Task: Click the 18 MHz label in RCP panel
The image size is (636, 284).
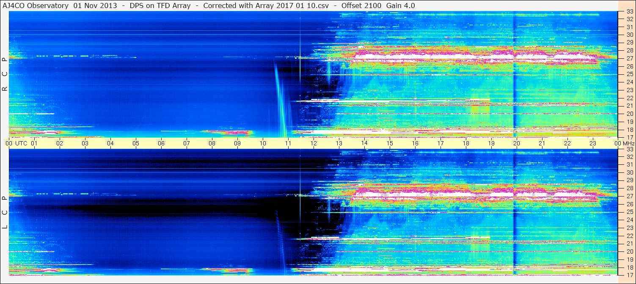Action: pyautogui.click(x=629, y=129)
